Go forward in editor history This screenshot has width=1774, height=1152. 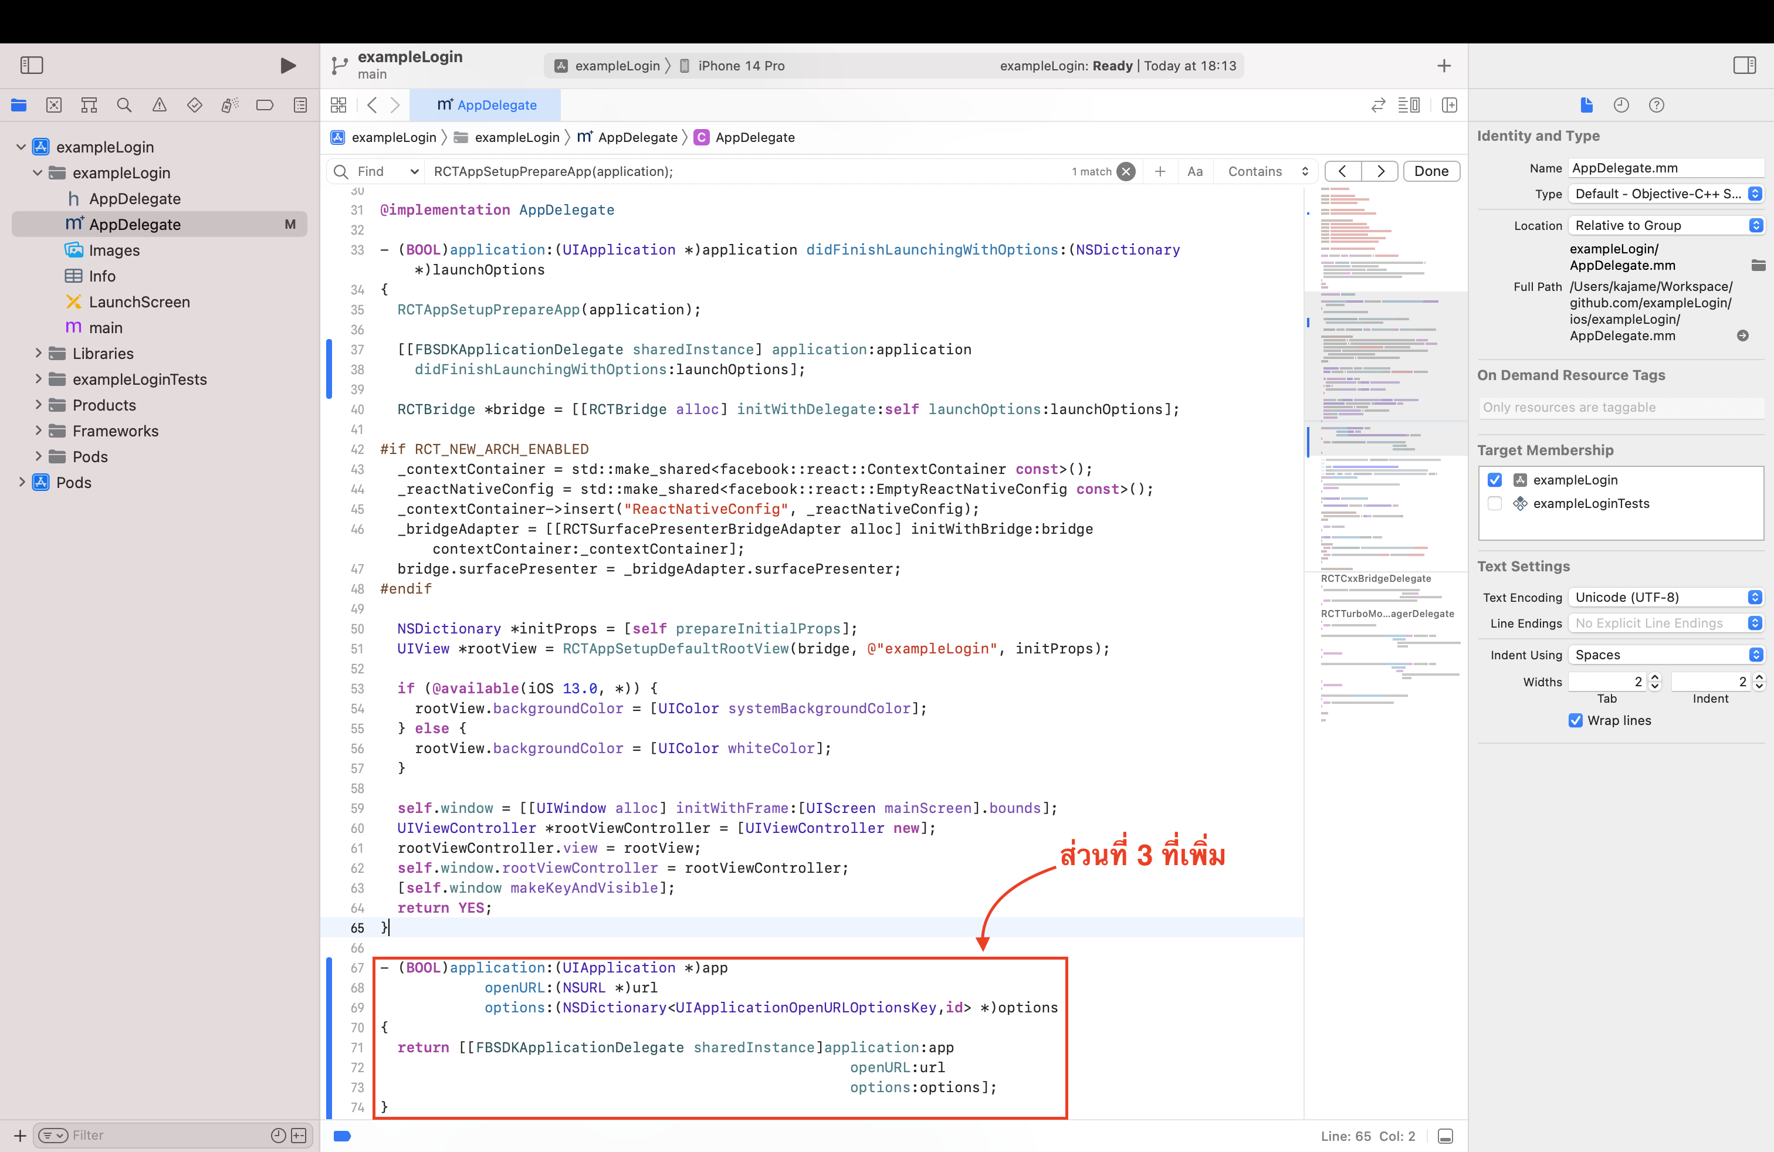click(395, 105)
